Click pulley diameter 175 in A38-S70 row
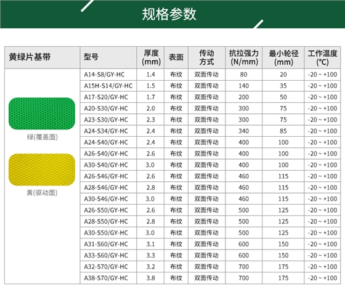Image resolution: width=345 pixels, height=286 pixels. pyautogui.click(x=283, y=278)
